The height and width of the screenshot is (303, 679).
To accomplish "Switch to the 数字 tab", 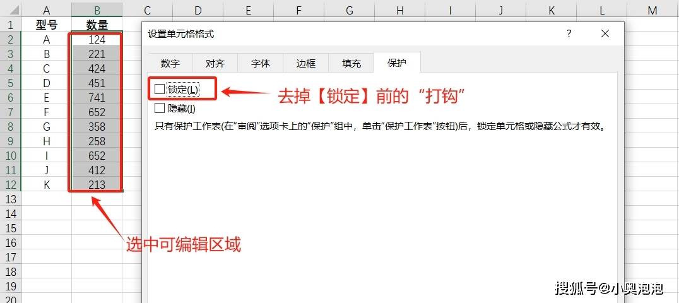I will (x=170, y=63).
